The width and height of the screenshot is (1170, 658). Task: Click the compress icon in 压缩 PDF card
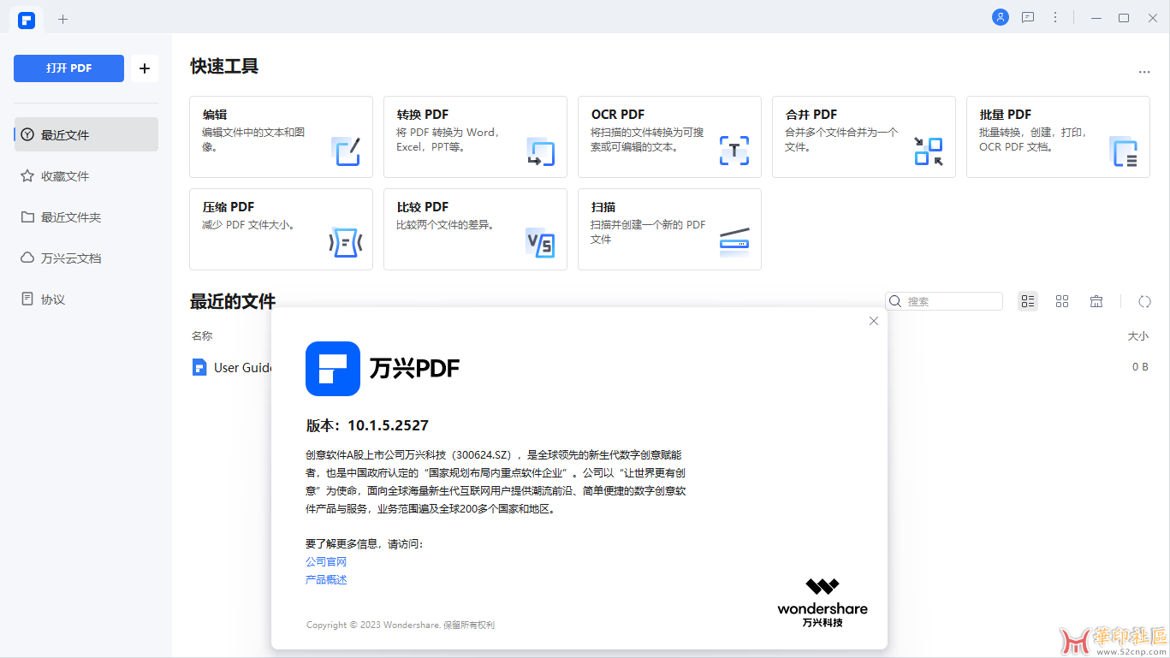[x=346, y=243]
